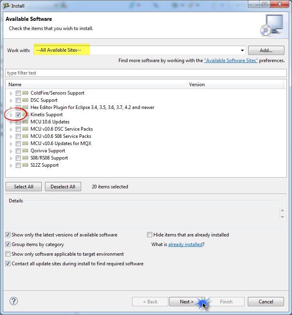
Task: Expand the Qorivva Support tree node
Action: click(x=11, y=151)
